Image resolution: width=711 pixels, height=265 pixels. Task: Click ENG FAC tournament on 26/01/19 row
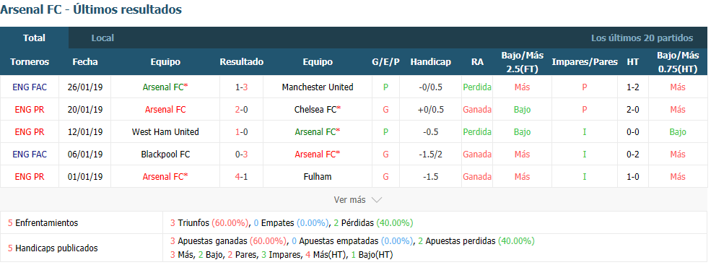point(30,87)
